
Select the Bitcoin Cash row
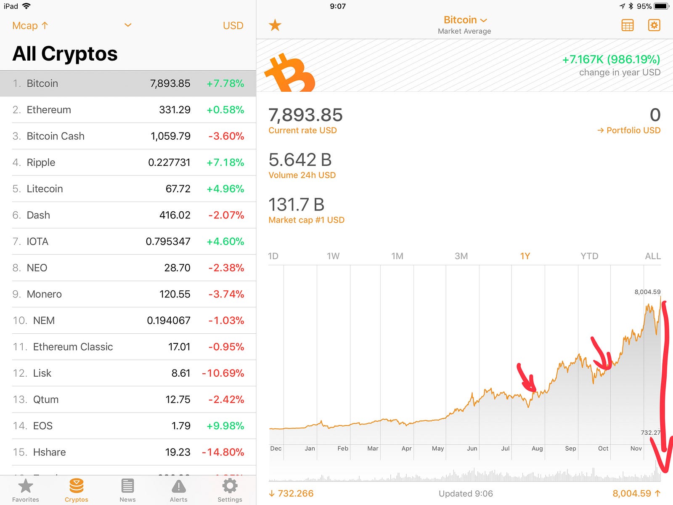pyautogui.click(x=128, y=136)
